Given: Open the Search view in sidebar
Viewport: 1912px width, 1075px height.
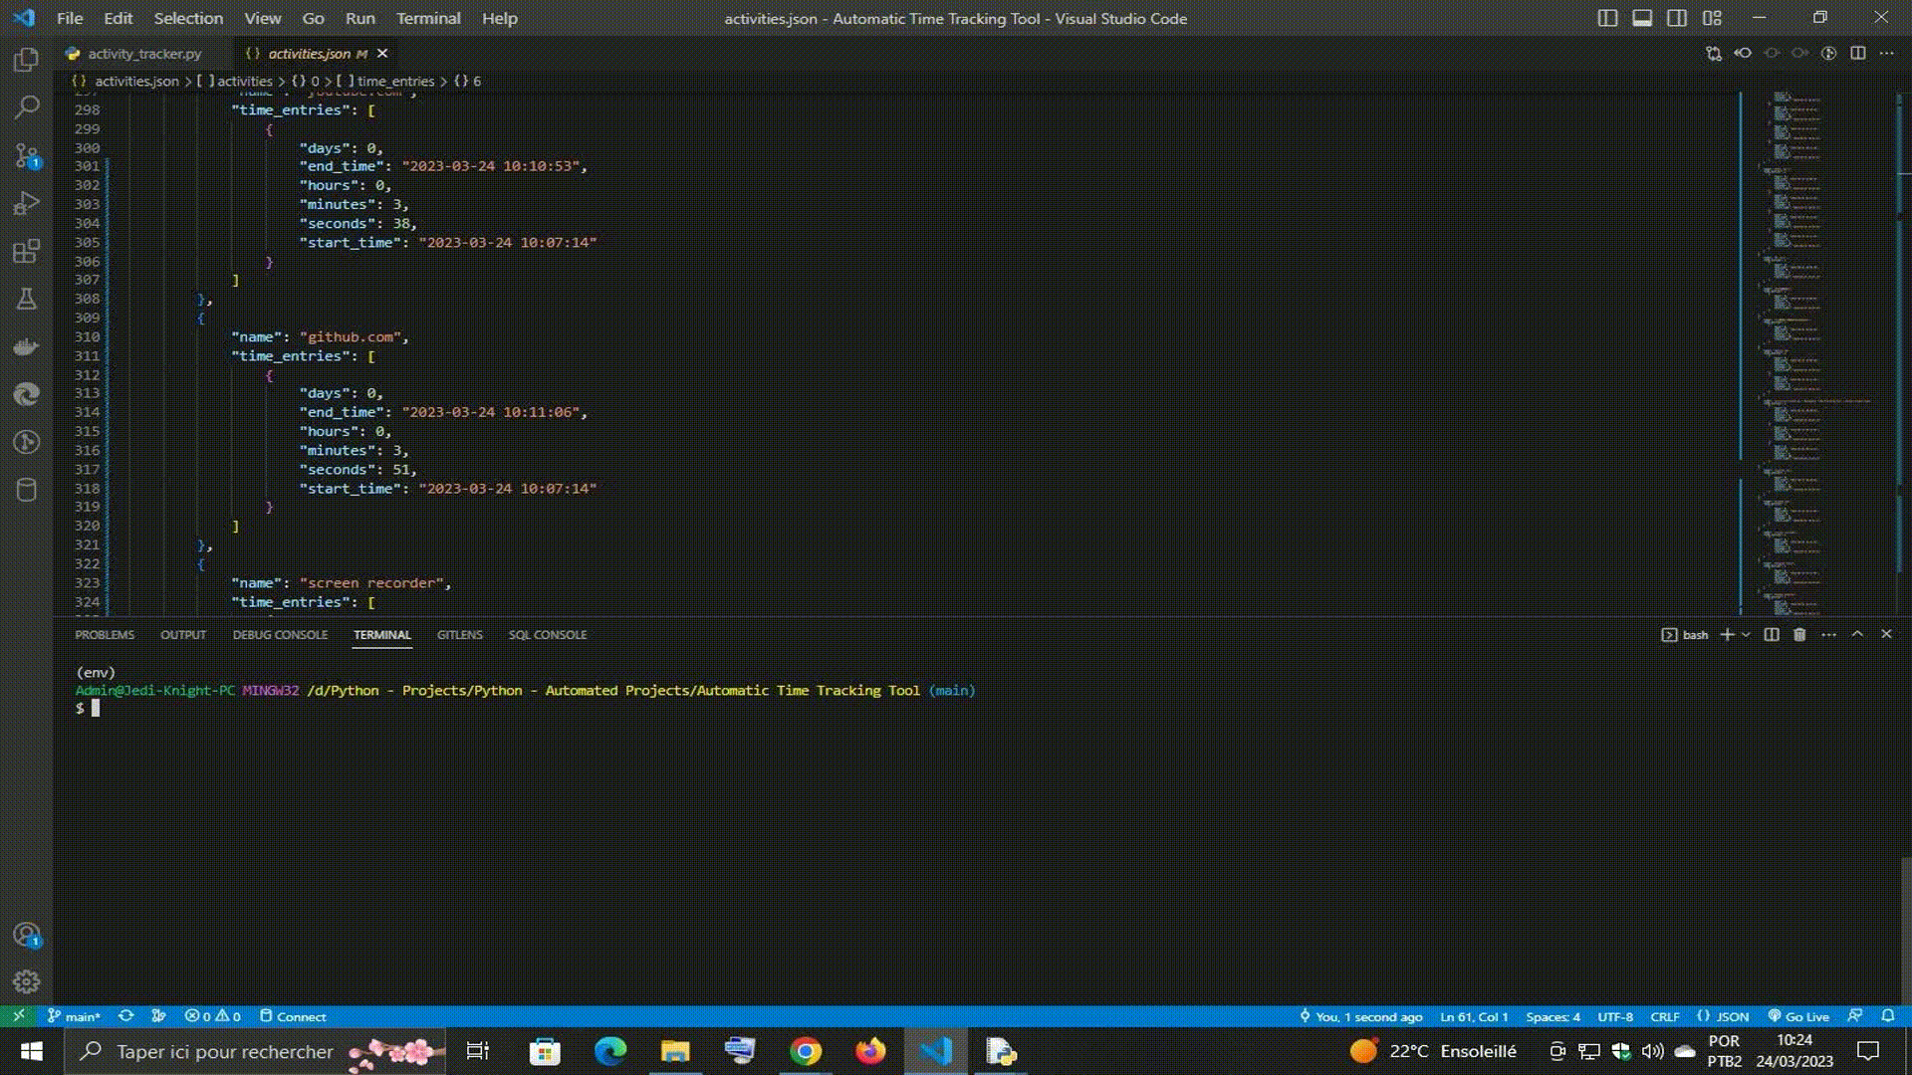Looking at the screenshot, I should coord(27,107).
